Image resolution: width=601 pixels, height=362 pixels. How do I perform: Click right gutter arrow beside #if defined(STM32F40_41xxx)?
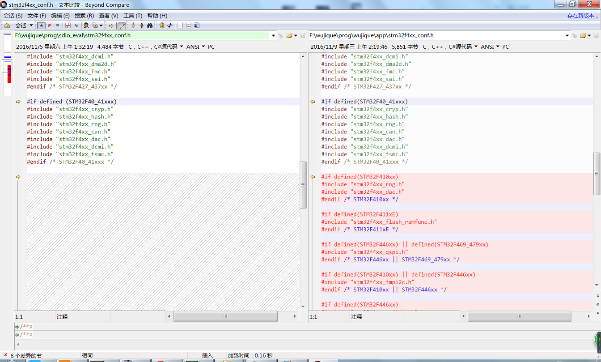313,102
